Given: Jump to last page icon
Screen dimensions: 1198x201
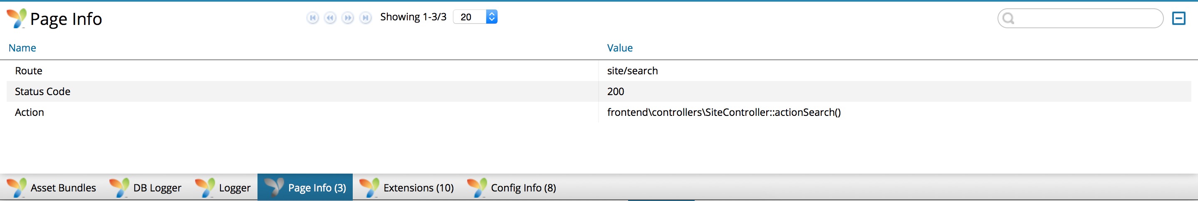Looking at the screenshot, I should 366,17.
